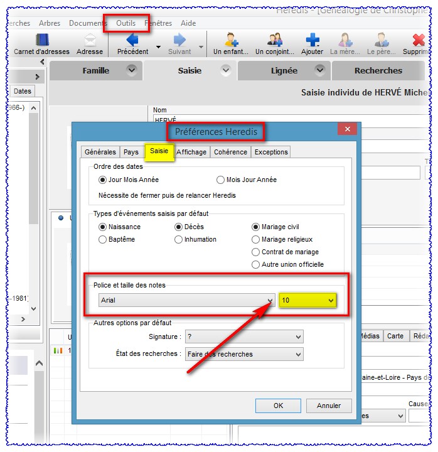Close the Préférences Heredis dialog
The height and width of the screenshot is (452, 438).
pyautogui.click(x=348, y=129)
